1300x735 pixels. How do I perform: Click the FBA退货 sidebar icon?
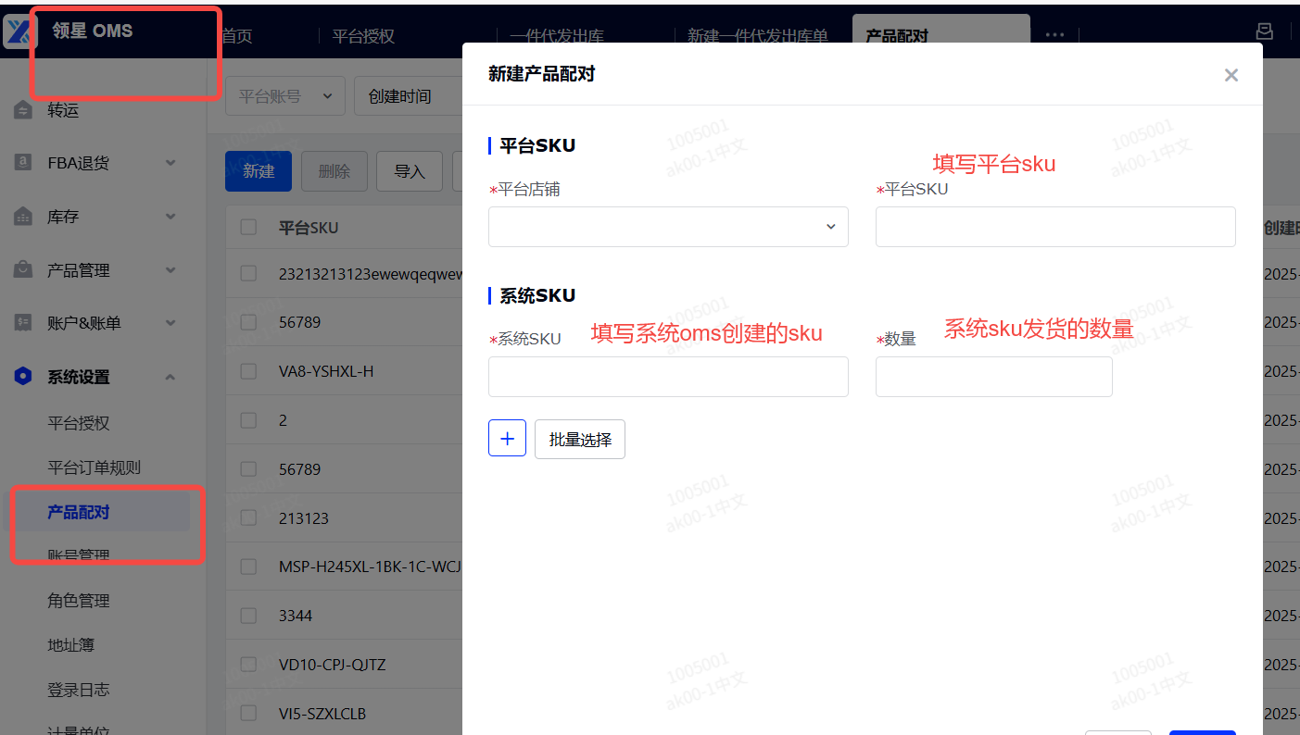[x=23, y=163]
